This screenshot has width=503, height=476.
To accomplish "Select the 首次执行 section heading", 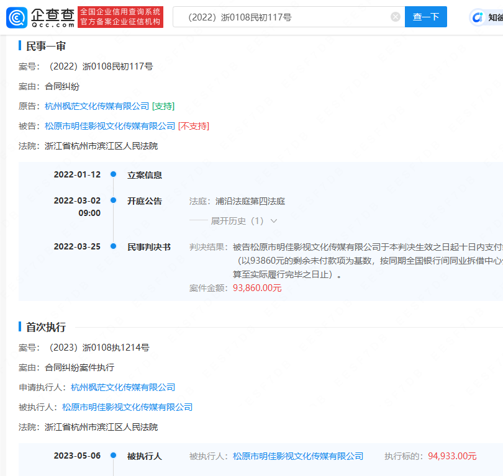I will (45, 327).
